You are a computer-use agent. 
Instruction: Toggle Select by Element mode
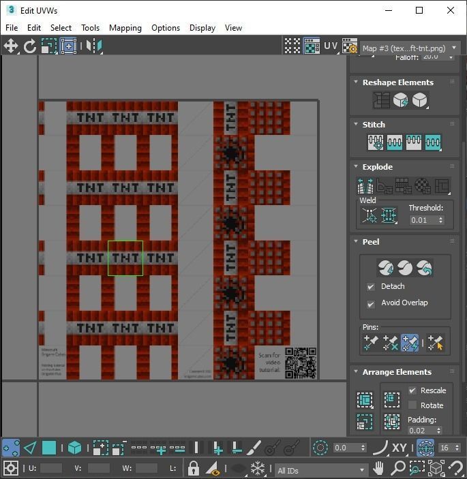tap(74, 448)
